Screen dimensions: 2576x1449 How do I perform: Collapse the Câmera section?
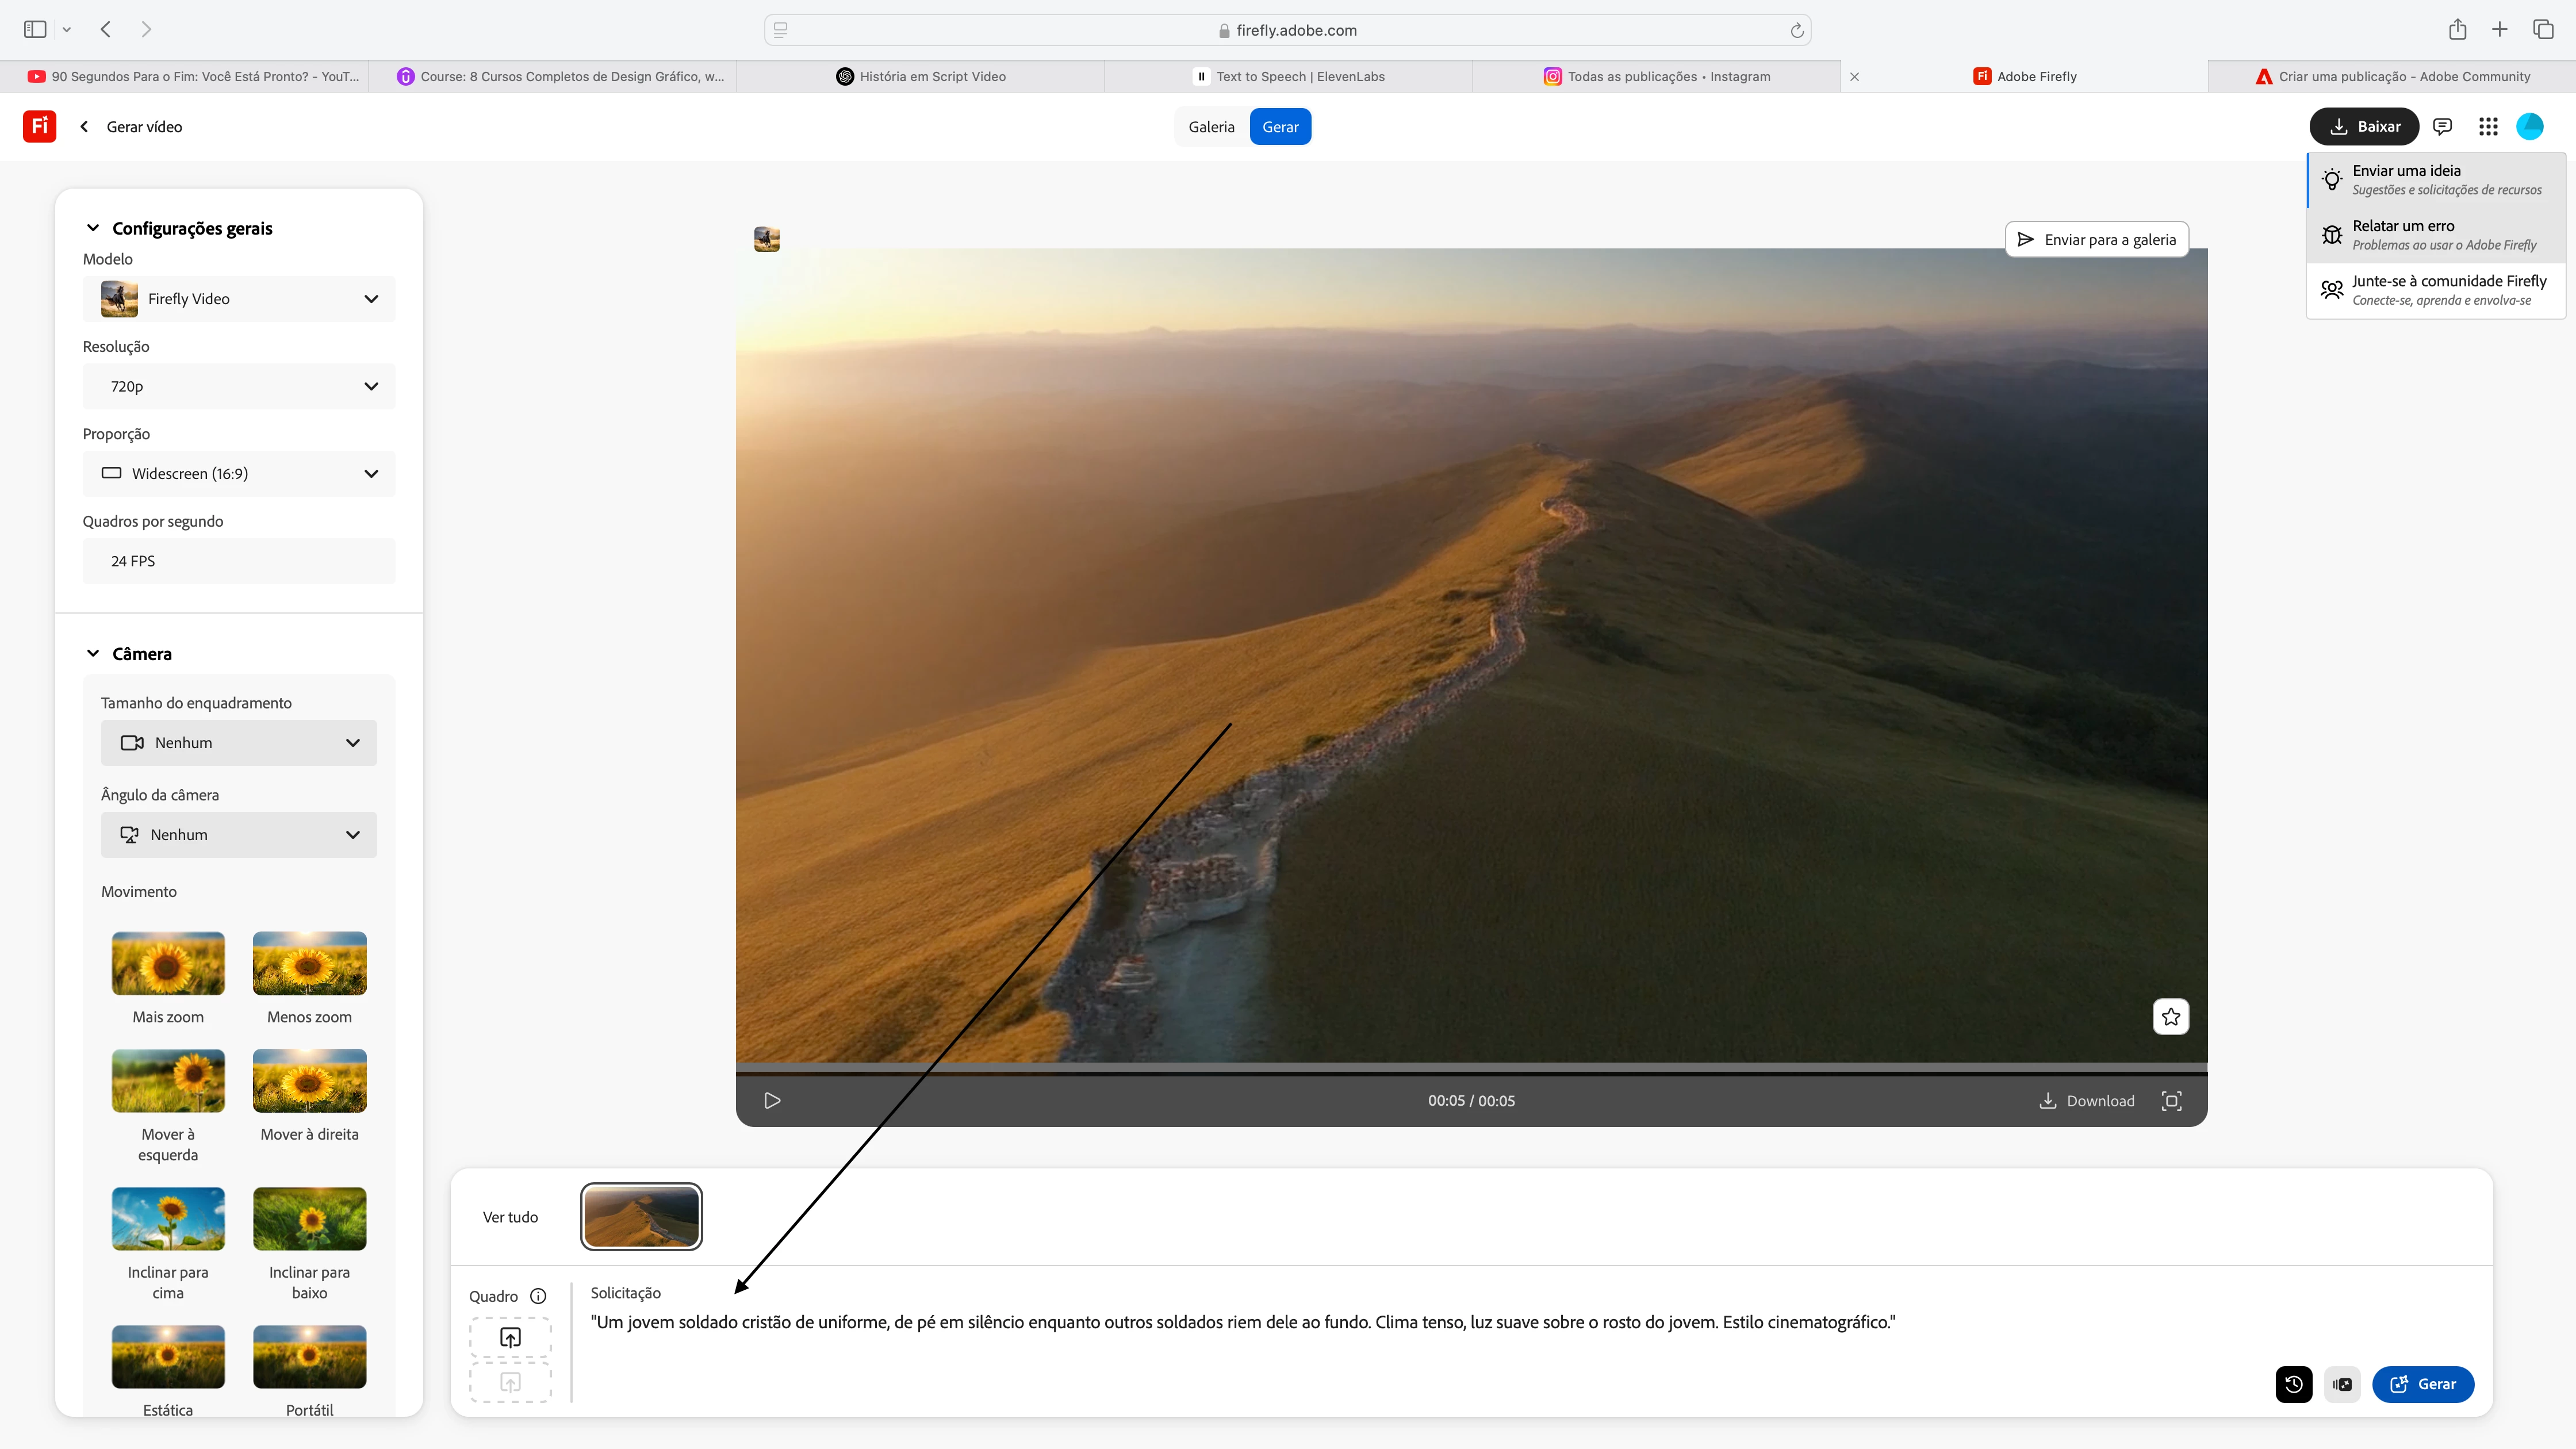click(x=93, y=653)
